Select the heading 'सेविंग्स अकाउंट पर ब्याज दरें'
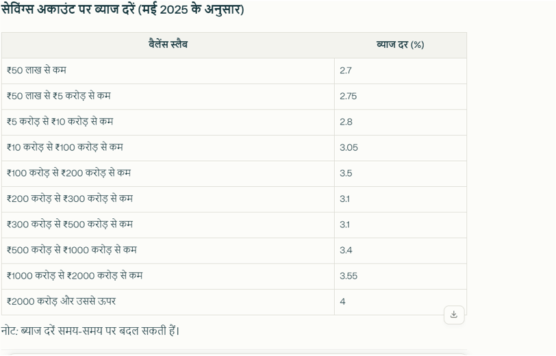This screenshot has width=556, height=356. click(x=69, y=9)
